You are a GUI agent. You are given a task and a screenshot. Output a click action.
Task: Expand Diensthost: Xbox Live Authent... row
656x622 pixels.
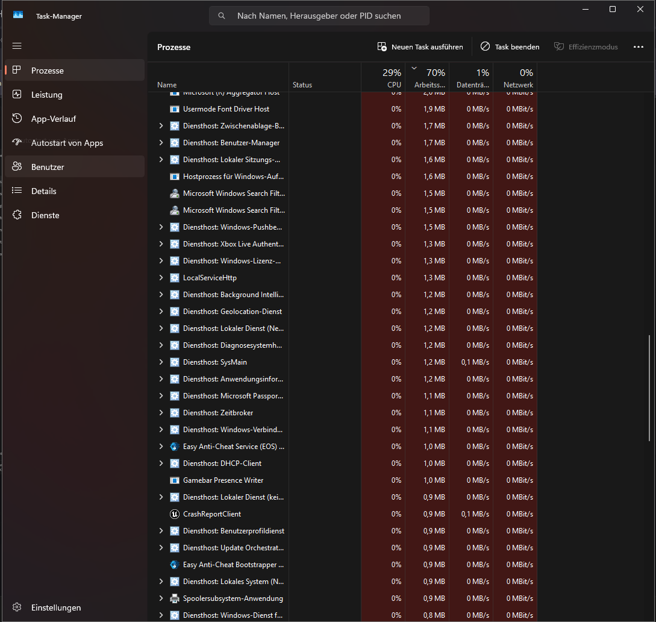[161, 243]
